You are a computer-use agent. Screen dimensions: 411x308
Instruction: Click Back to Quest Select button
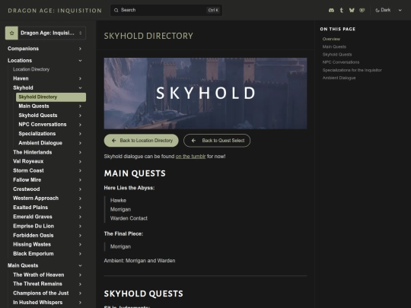[217, 141]
